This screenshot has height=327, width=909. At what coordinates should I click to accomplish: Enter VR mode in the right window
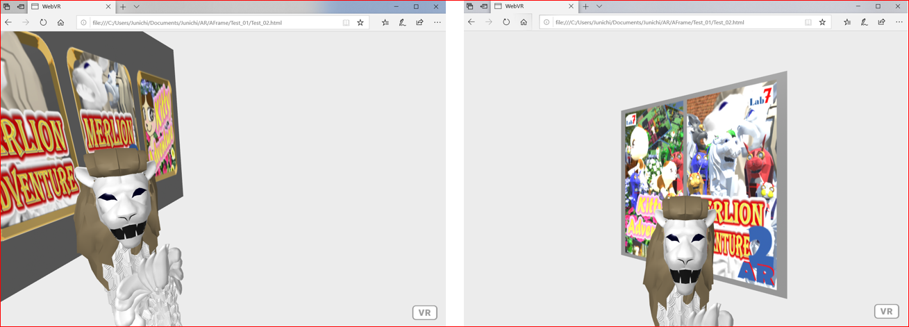pyautogui.click(x=887, y=312)
